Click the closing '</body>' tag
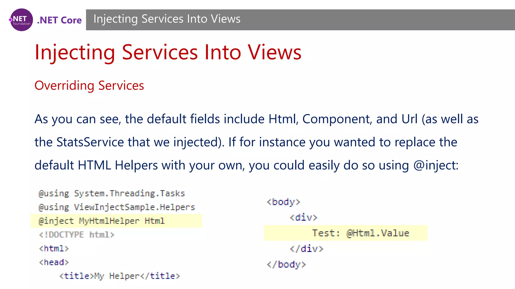This screenshot has width=515, height=289. (286, 264)
